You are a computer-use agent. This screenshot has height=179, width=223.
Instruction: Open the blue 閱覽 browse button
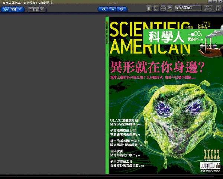(12, 9)
